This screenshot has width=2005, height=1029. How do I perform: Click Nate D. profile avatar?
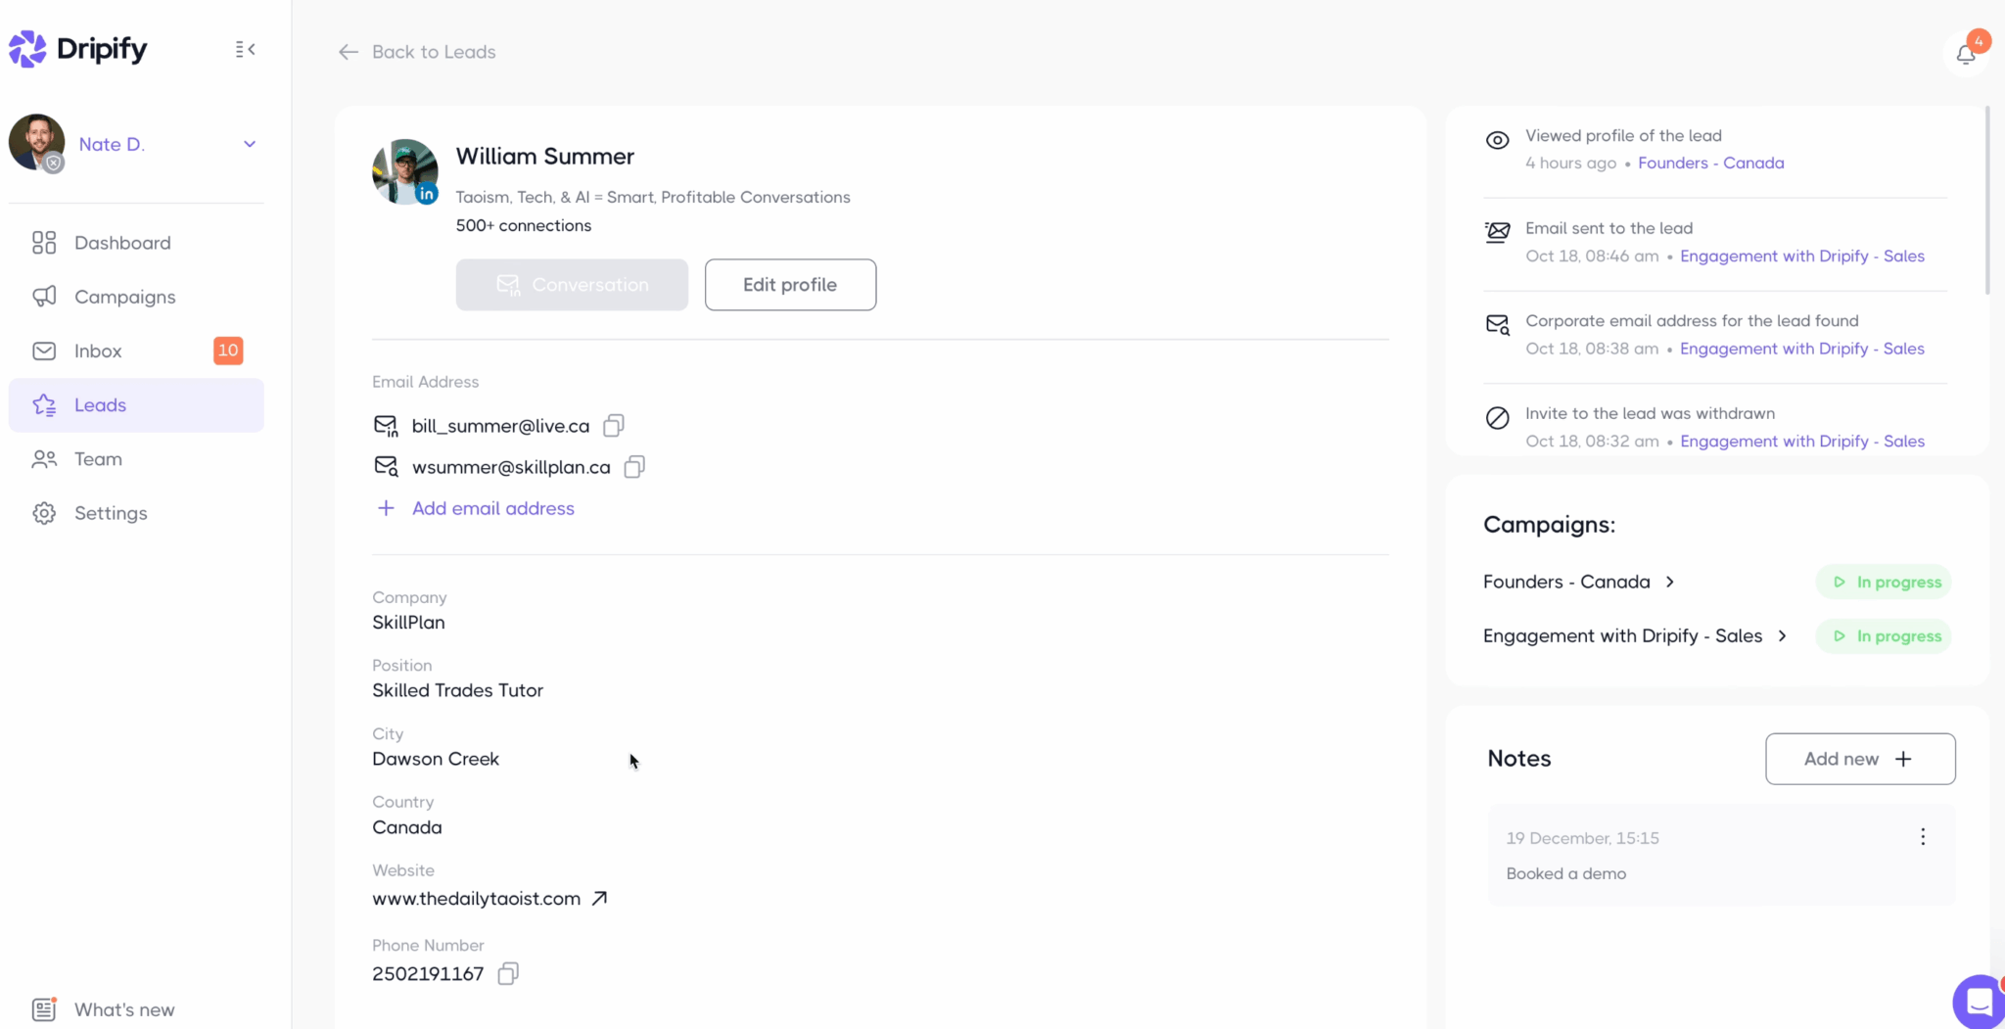pyautogui.click(x=37, y=143)
